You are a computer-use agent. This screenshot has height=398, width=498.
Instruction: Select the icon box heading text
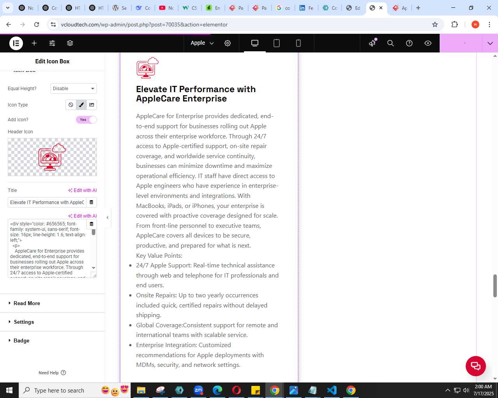pos(196,94)
